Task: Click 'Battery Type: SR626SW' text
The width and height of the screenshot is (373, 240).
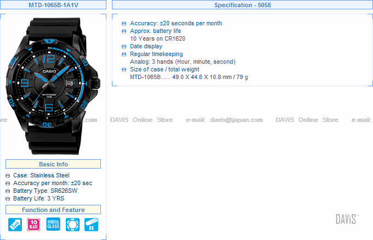Action: click(45, 191)
